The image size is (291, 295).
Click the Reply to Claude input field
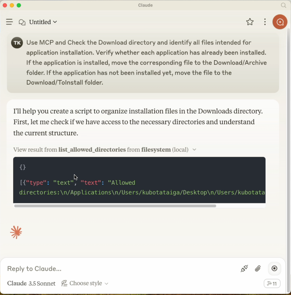[120, 269]
